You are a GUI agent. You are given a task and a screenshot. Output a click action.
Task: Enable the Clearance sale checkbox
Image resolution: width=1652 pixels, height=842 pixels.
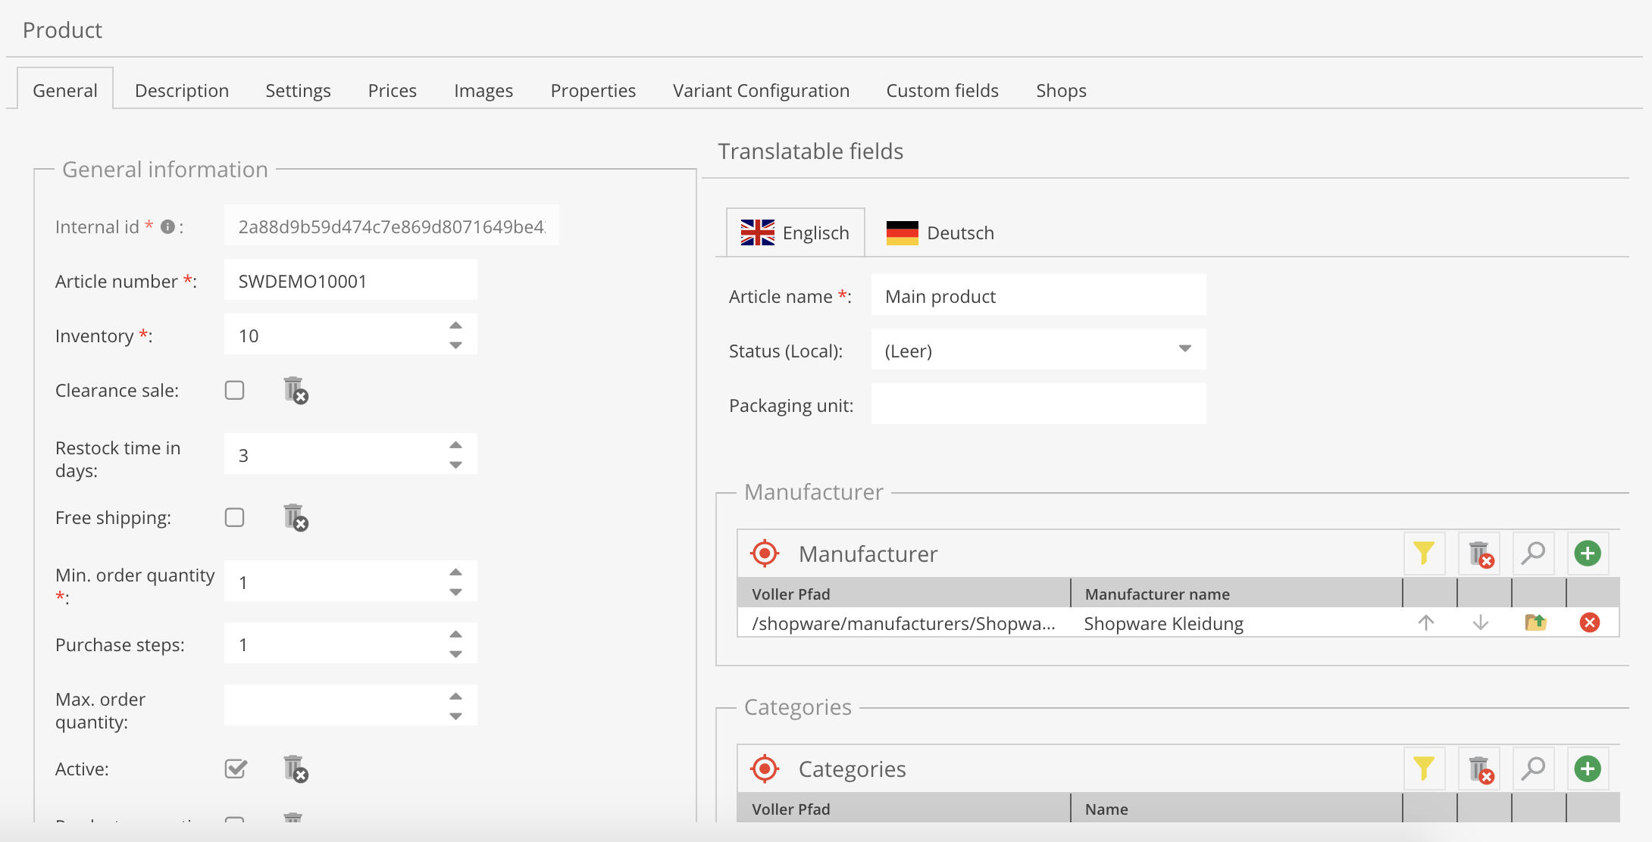235,391
